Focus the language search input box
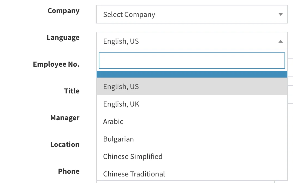Image resolution: width=293 pixels, height=183 pixels. (x=192, y=61)
